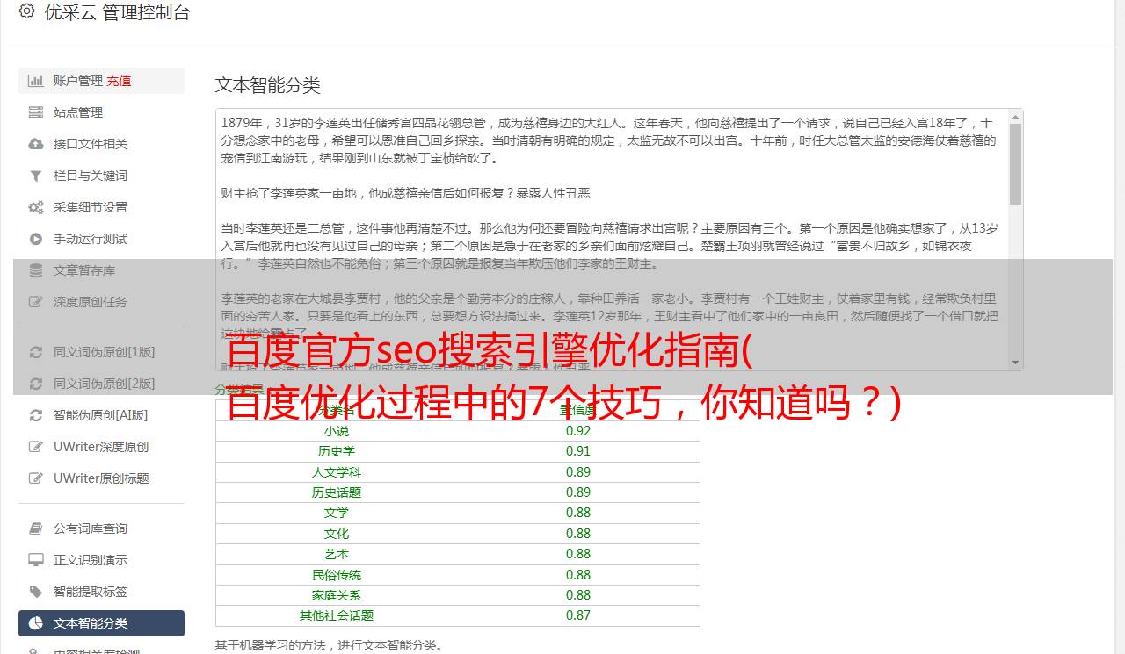Screen dimensions: 1125x654
Task: Click the book icon for 公有词库查询
Action: point(36,528)
